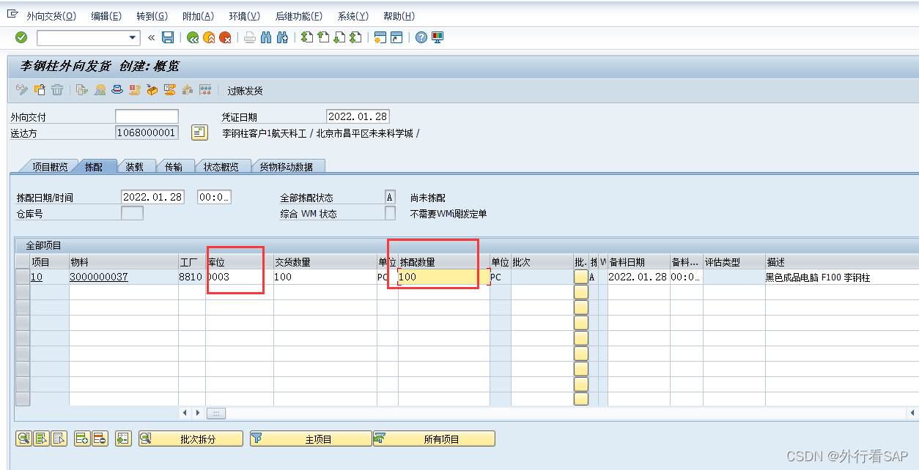
Task: Click the Find binoculars icon
Action: [x=266, y=37]
